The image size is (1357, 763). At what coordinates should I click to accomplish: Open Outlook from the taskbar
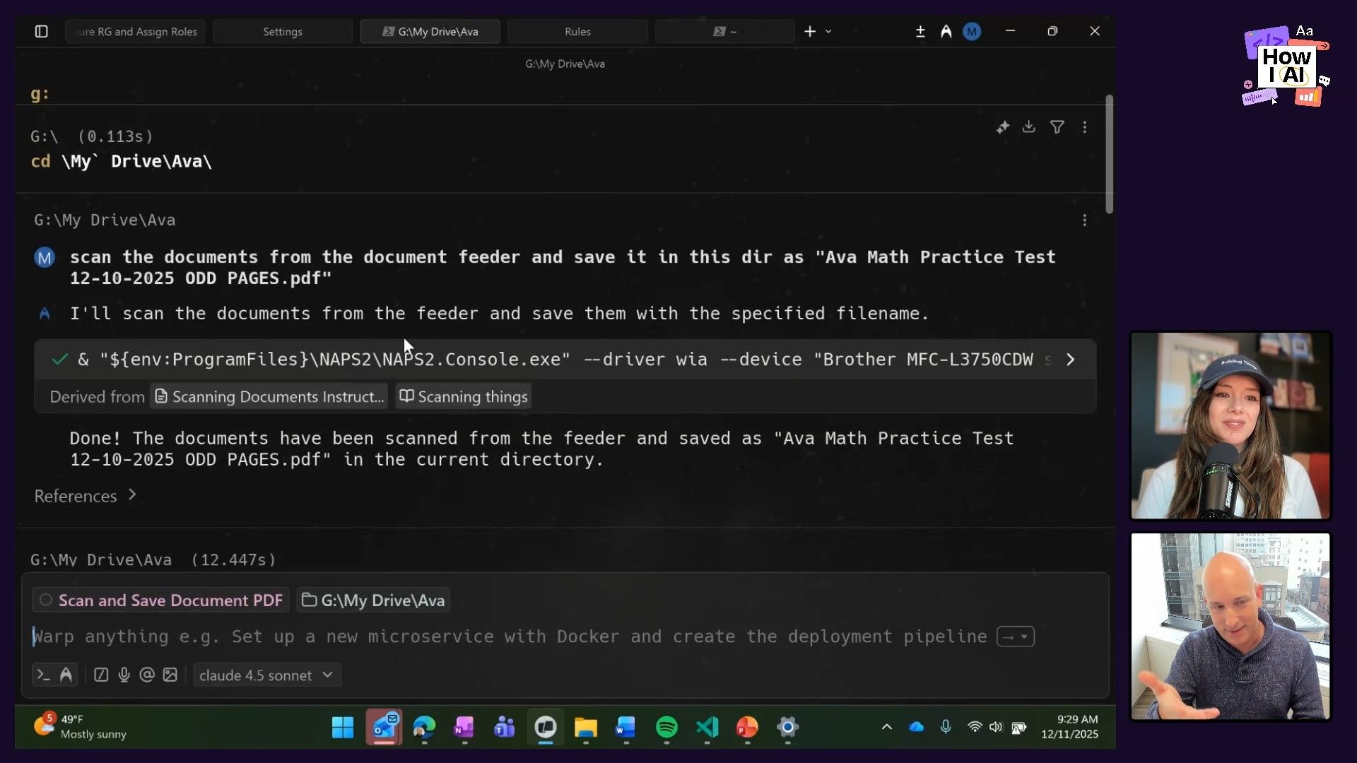tap(384, 727)
